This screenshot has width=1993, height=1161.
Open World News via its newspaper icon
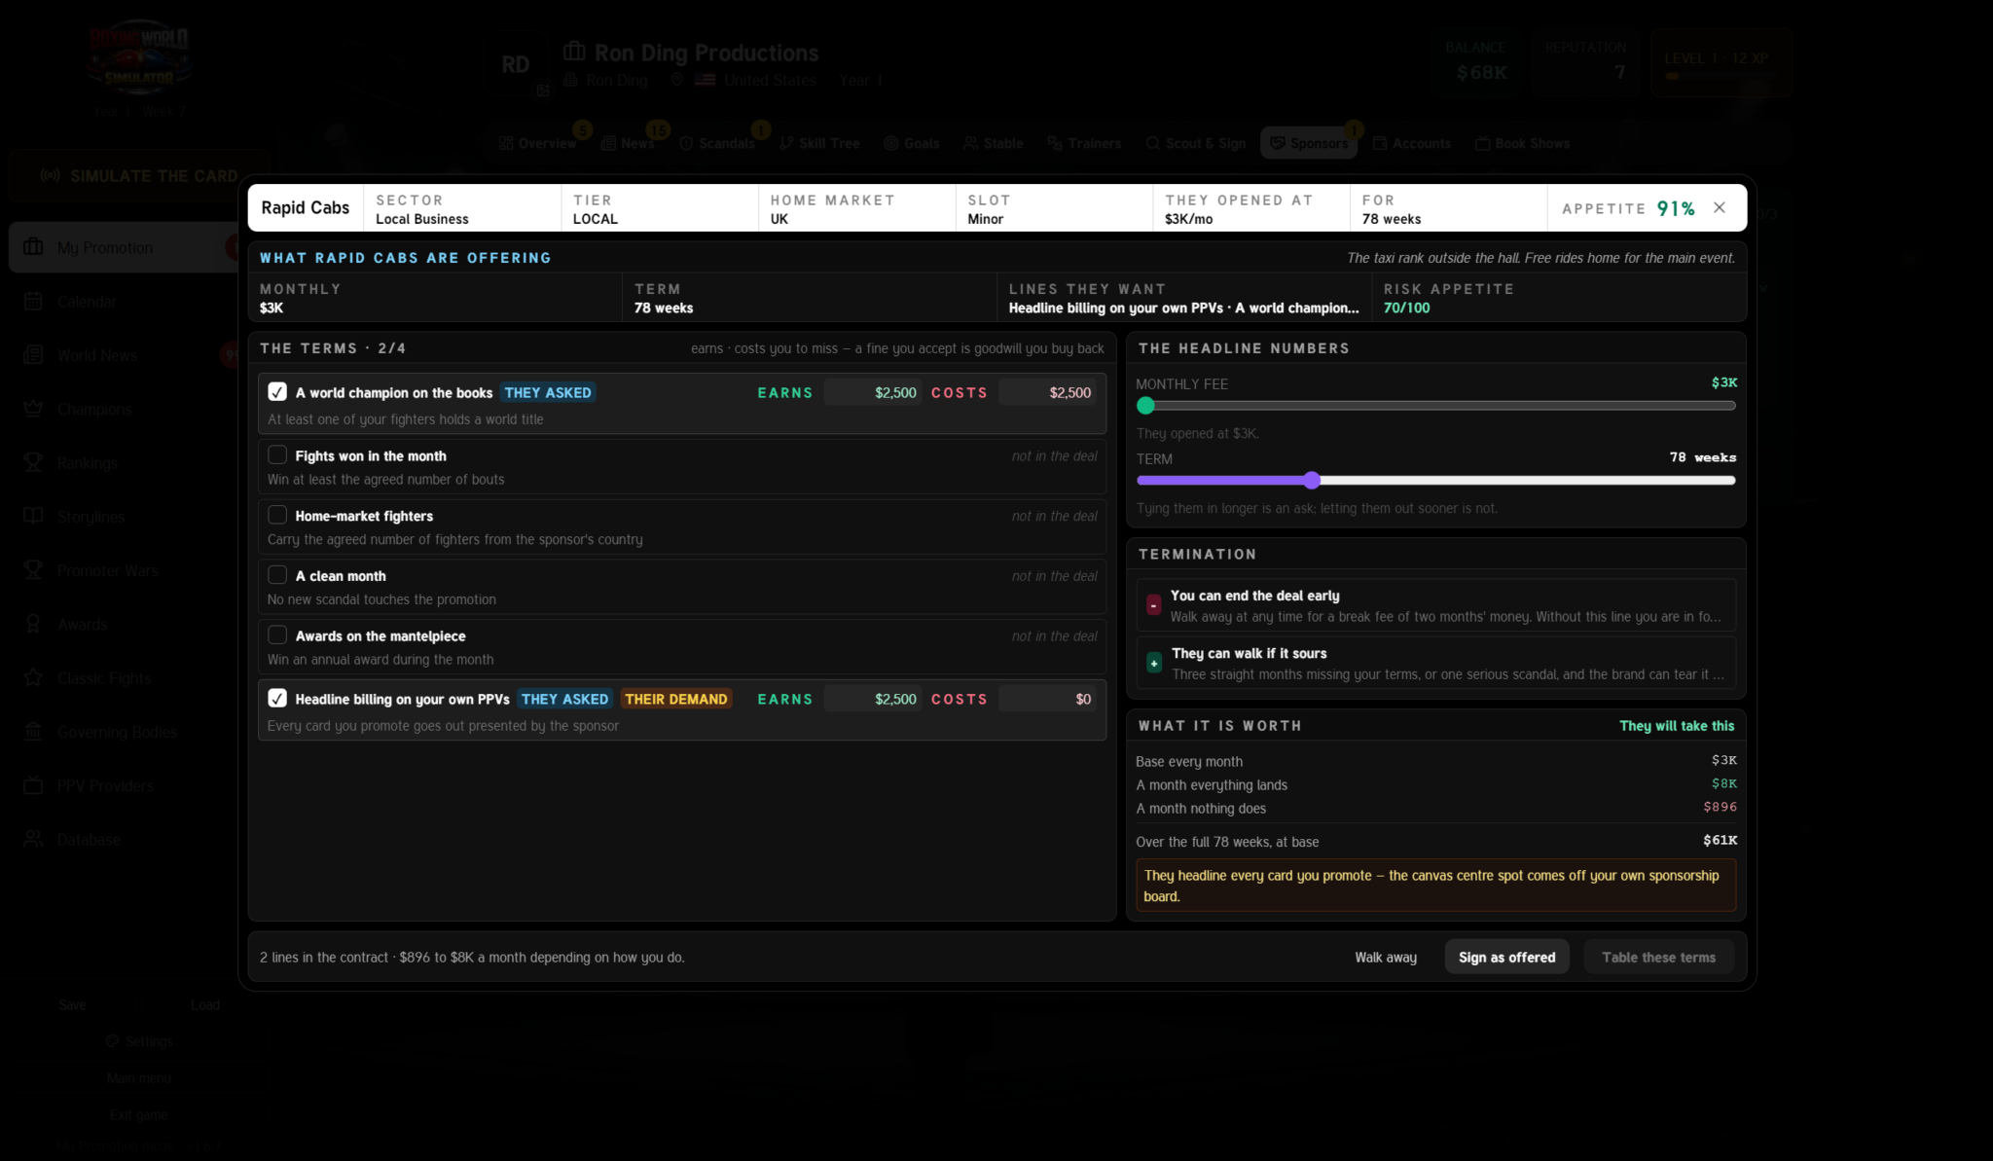[x=33, y=355]
